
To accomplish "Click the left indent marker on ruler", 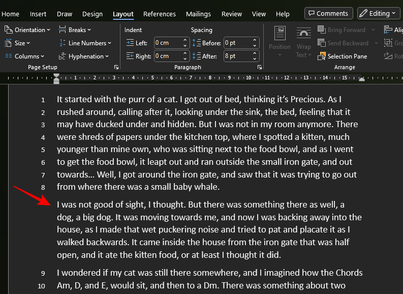I will [x=56, y=78].
